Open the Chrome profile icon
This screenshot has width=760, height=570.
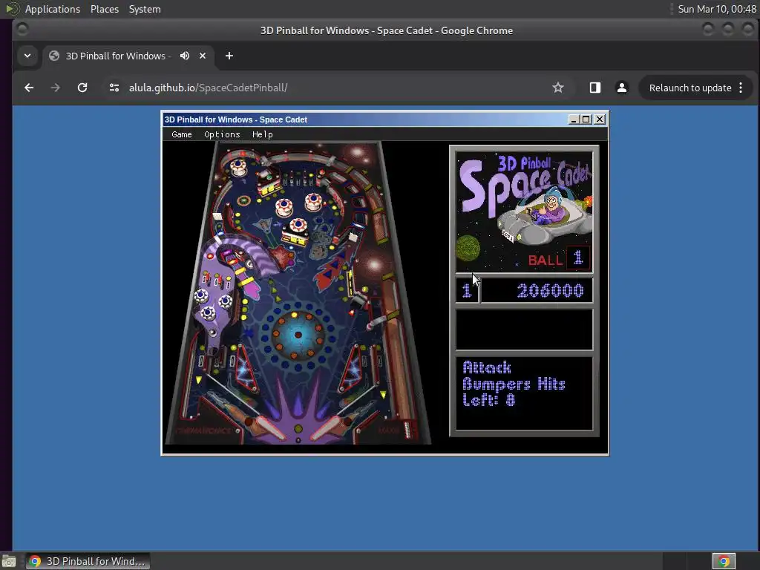pos(622,88)
